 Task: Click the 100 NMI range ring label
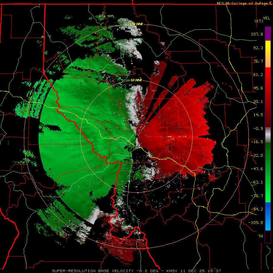[136, 24]
